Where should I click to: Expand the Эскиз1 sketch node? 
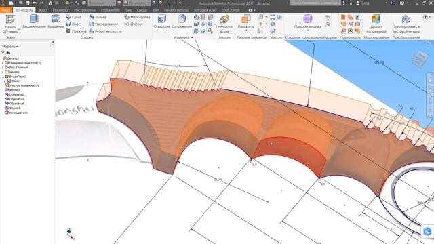point(5,81)
